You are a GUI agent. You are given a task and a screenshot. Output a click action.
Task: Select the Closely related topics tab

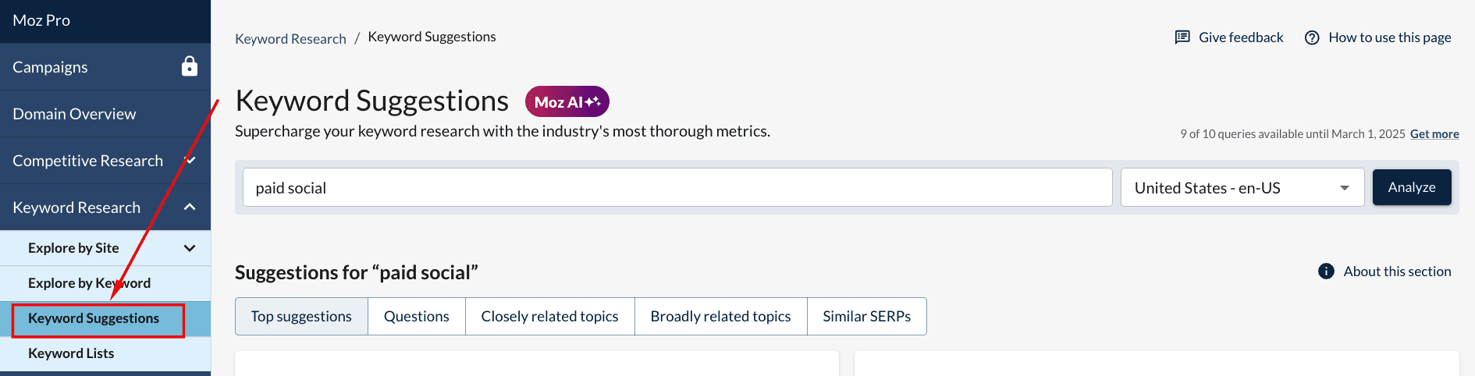[x=549, y=316]
